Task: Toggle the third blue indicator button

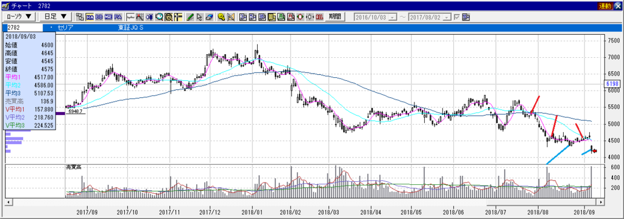Action: point(108,16)
